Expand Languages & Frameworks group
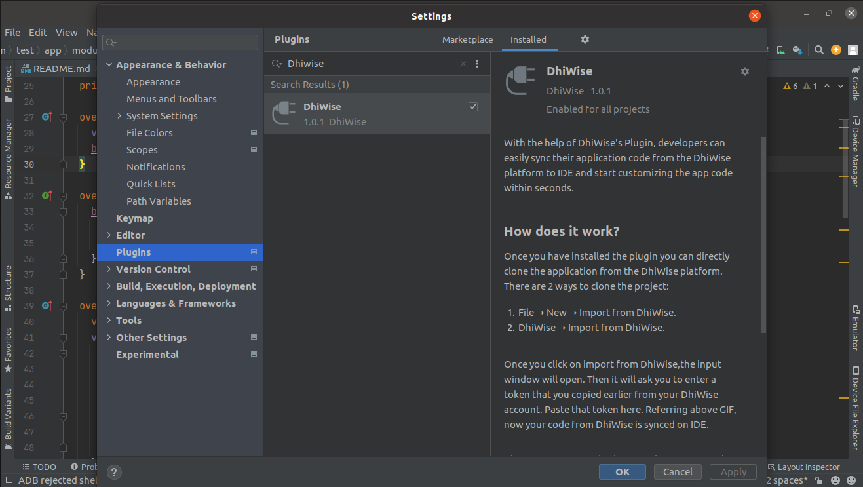The width and height of the screenshot is (863, 487). pos(109,303)
